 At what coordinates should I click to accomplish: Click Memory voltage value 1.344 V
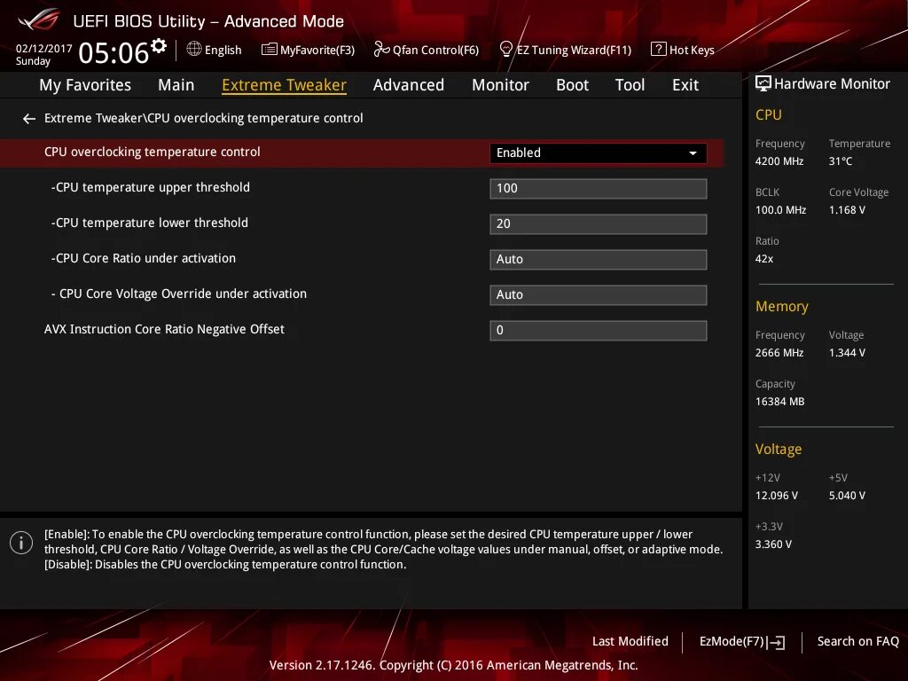pos(847,353)
